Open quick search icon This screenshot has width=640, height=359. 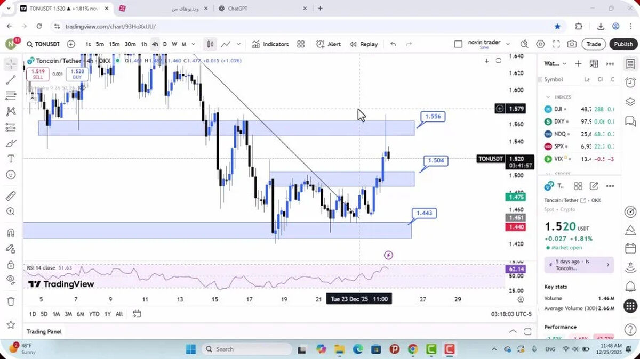point(524,44)
